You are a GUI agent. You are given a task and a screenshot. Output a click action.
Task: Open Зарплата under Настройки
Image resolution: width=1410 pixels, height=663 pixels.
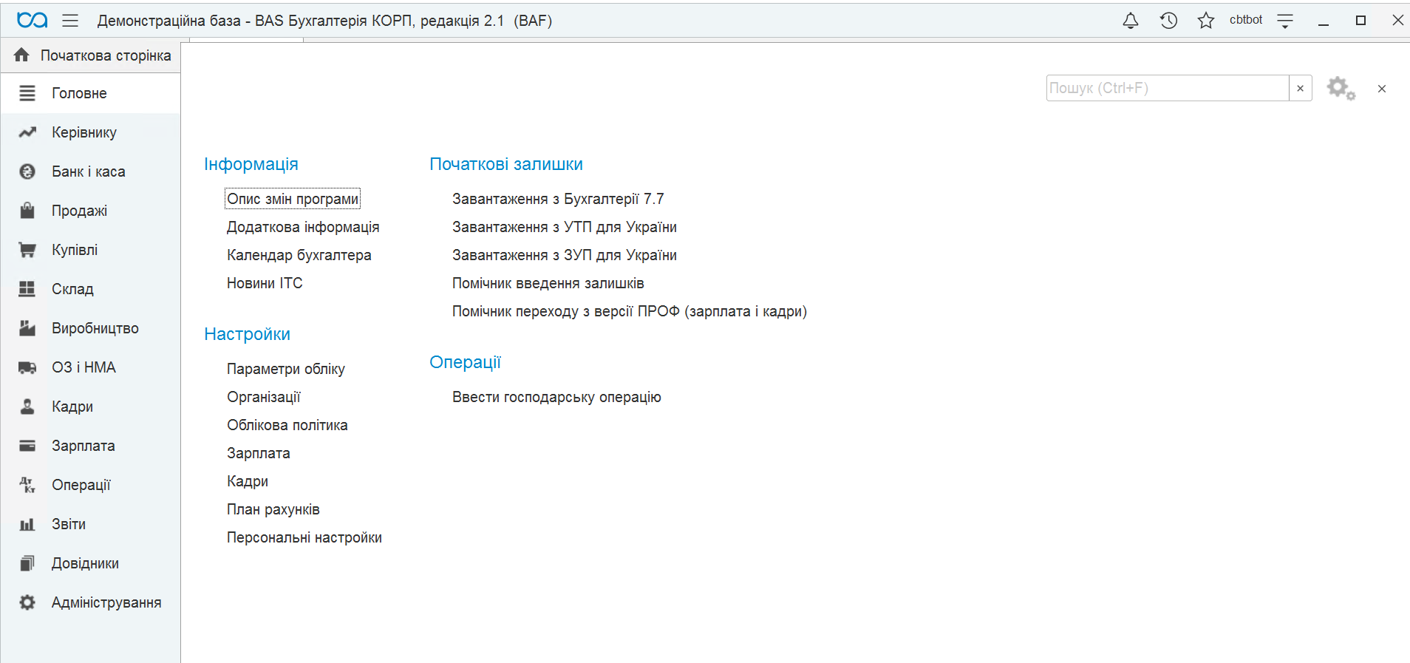pyautogui.click(x=259, y=453)
